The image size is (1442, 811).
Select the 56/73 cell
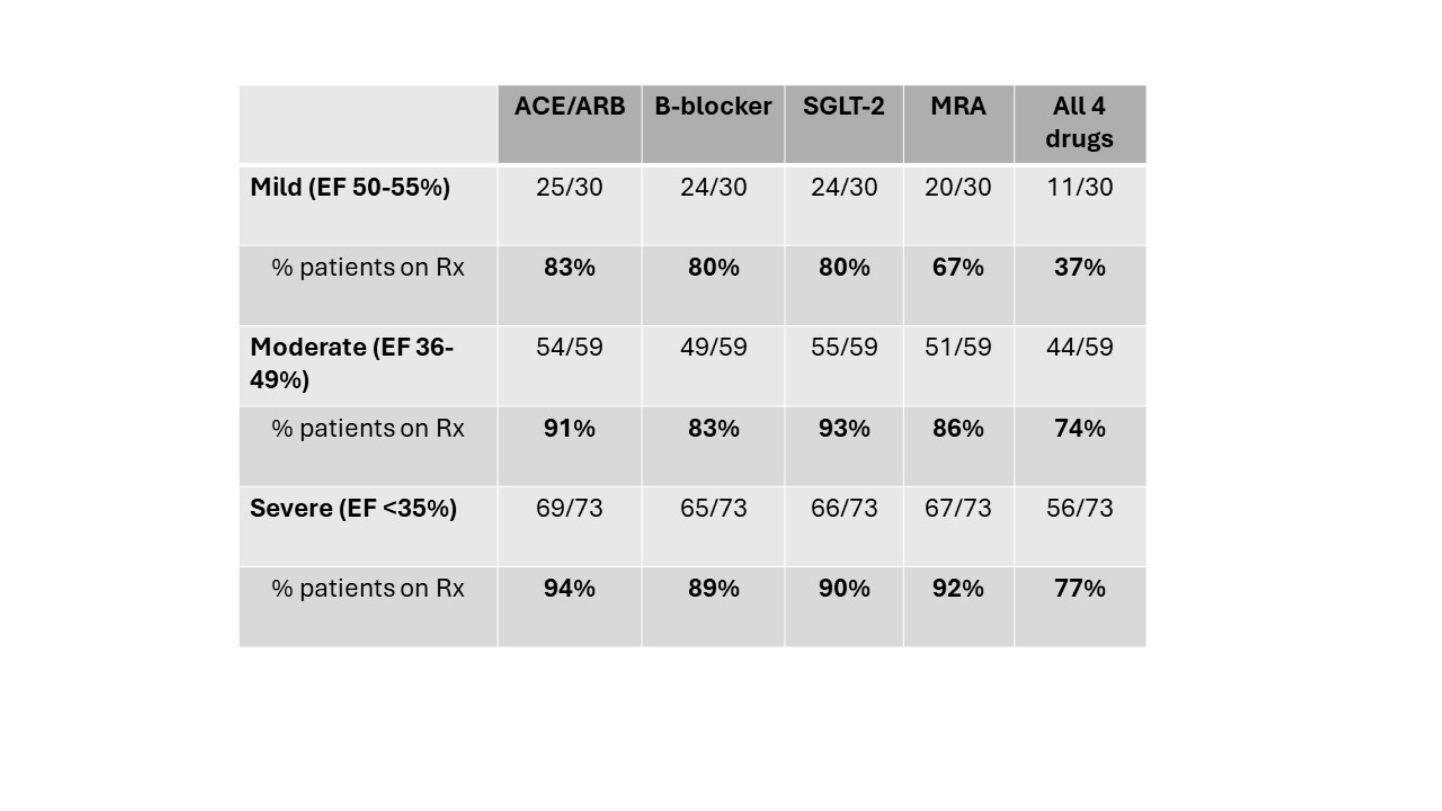pos(1079,508)
